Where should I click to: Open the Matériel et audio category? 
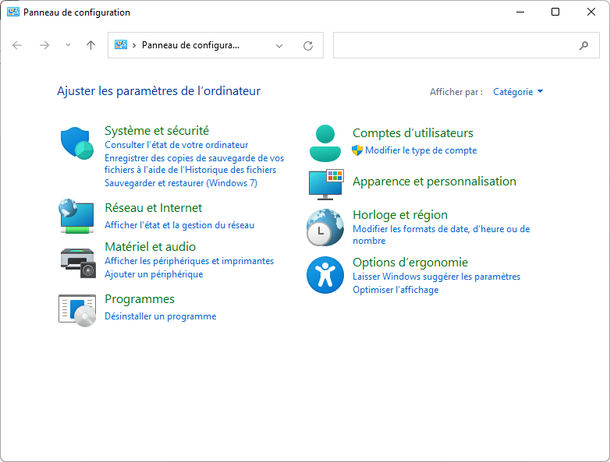151,247
